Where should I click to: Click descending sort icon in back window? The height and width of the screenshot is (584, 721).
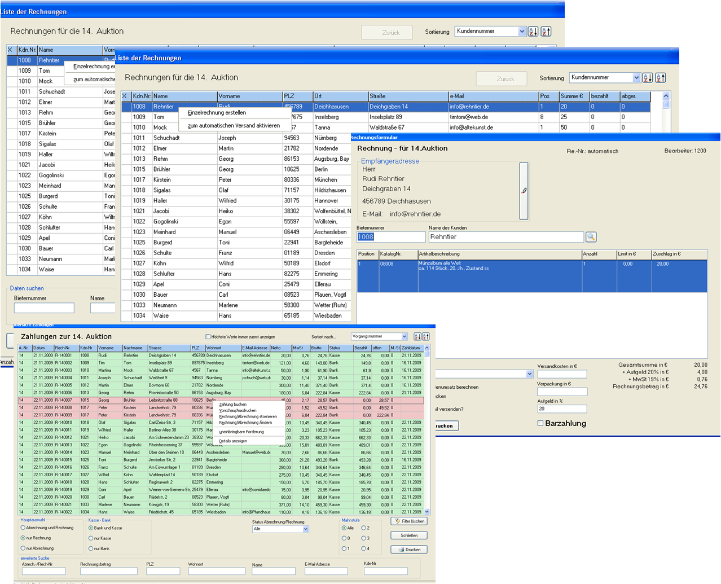(546, 32)
